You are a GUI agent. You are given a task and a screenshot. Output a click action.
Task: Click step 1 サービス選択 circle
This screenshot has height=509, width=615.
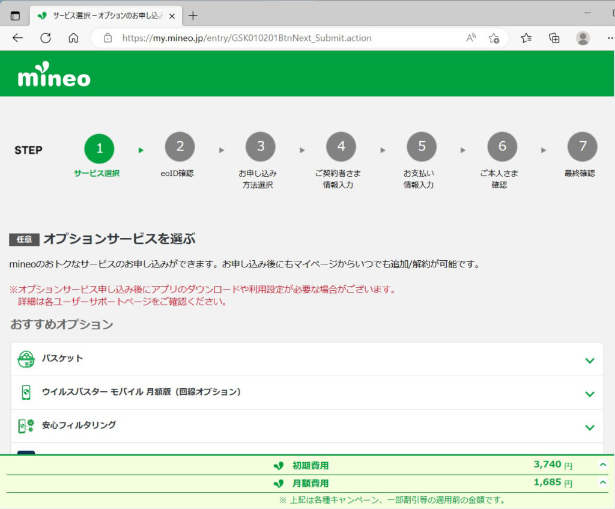point(99,148)
